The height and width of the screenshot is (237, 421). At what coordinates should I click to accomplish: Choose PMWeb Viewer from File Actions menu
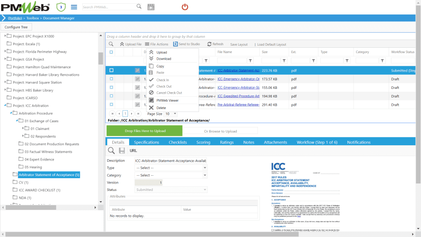(x=167, y=100)
